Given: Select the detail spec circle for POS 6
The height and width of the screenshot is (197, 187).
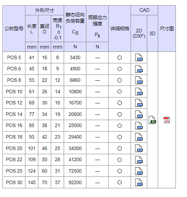Looking at the screenshot, I should 119,69.
